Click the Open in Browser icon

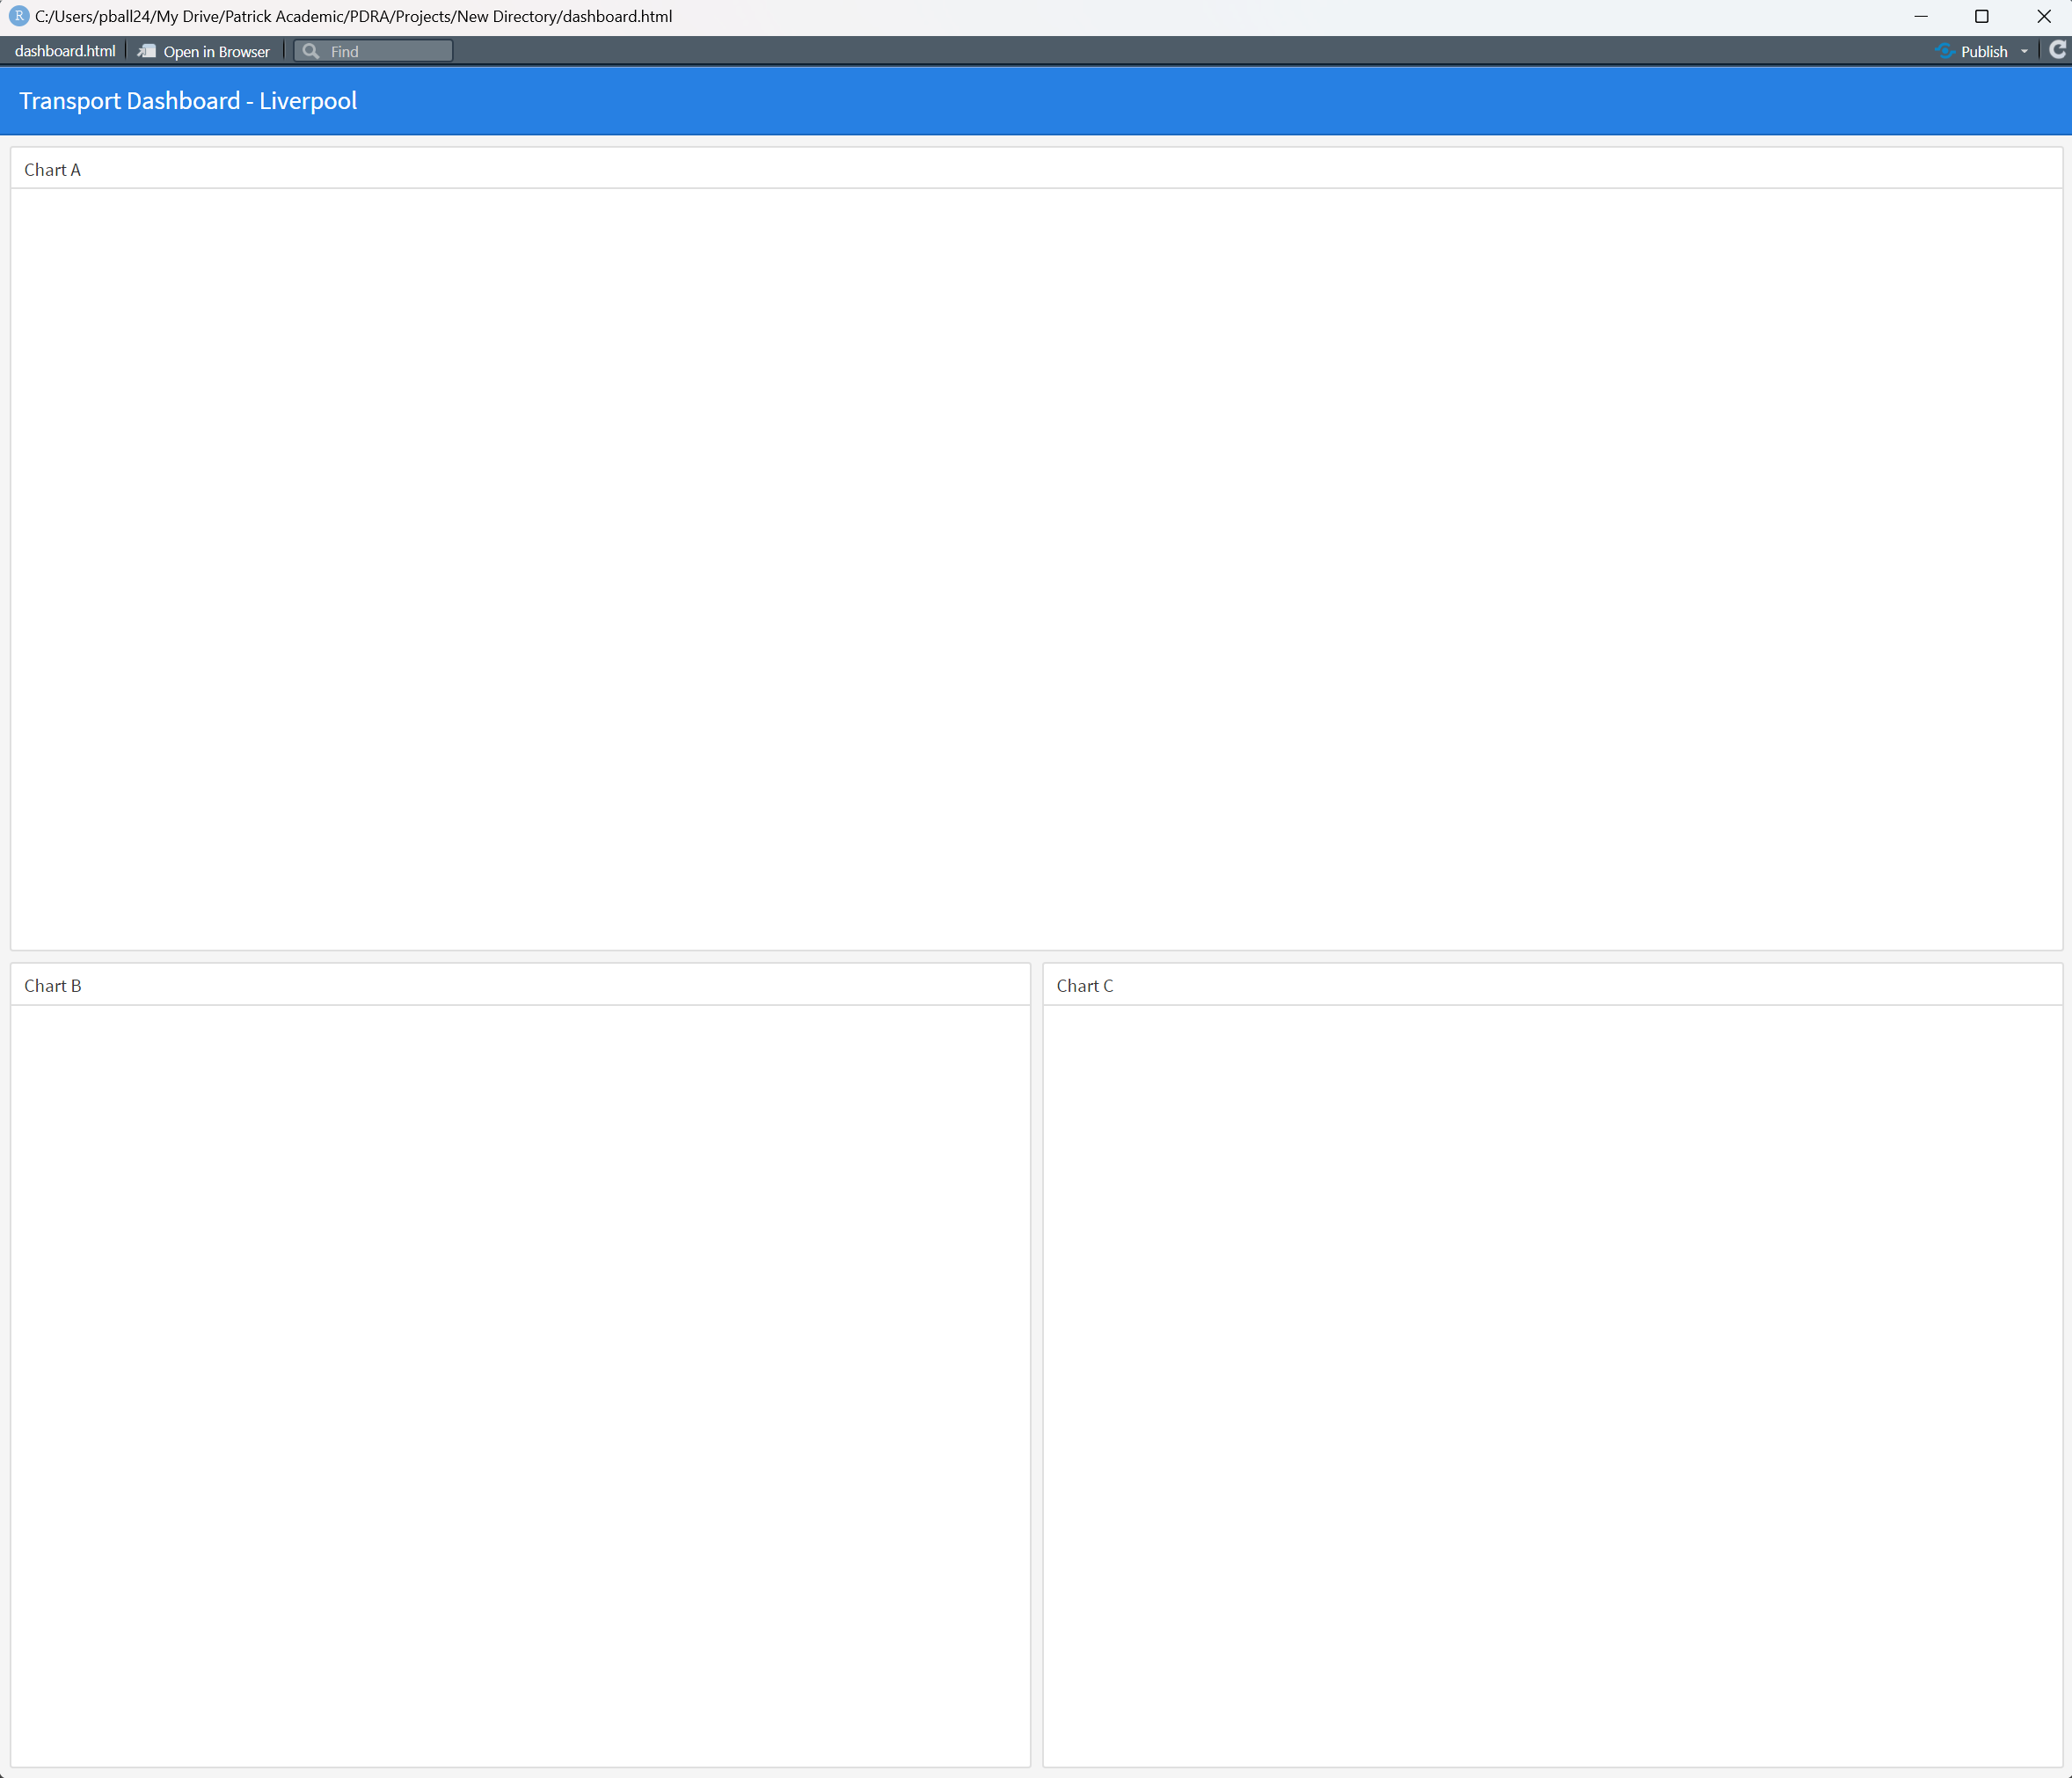(147, 51)
